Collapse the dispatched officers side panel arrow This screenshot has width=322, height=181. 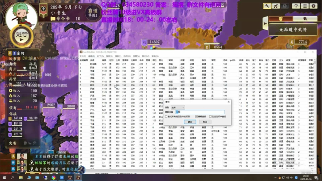(x=265, y=23)
